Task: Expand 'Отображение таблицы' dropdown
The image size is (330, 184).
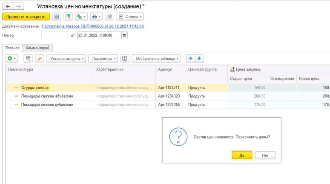Action: point(156,58)
